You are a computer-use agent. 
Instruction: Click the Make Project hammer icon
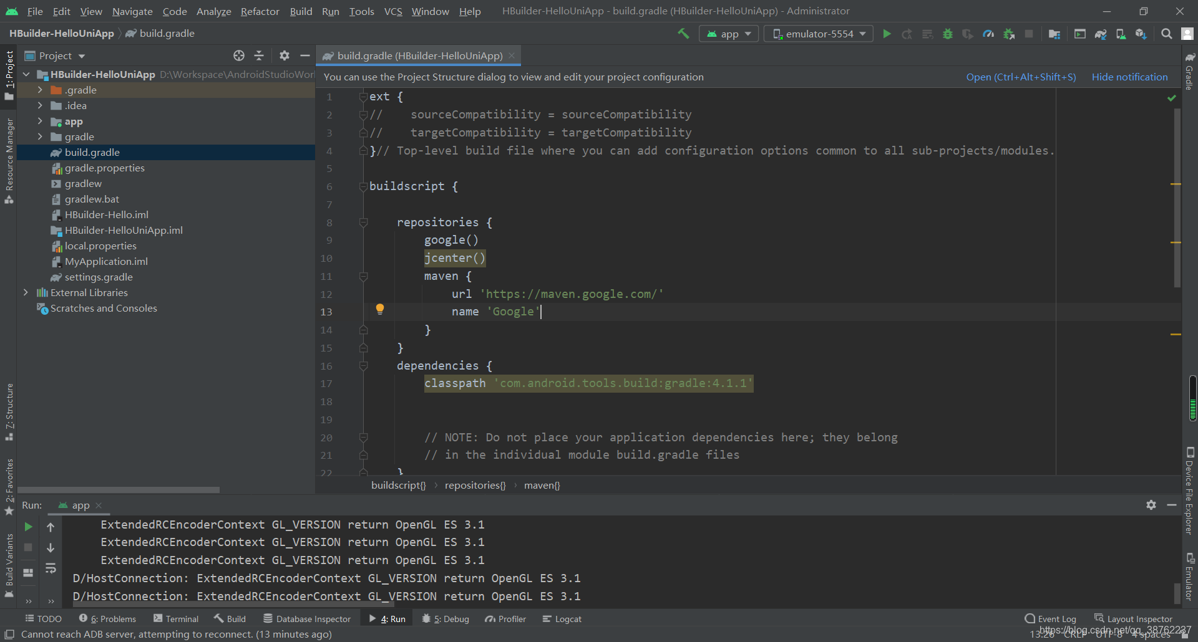pyautogui.click(x=683, y=34)
